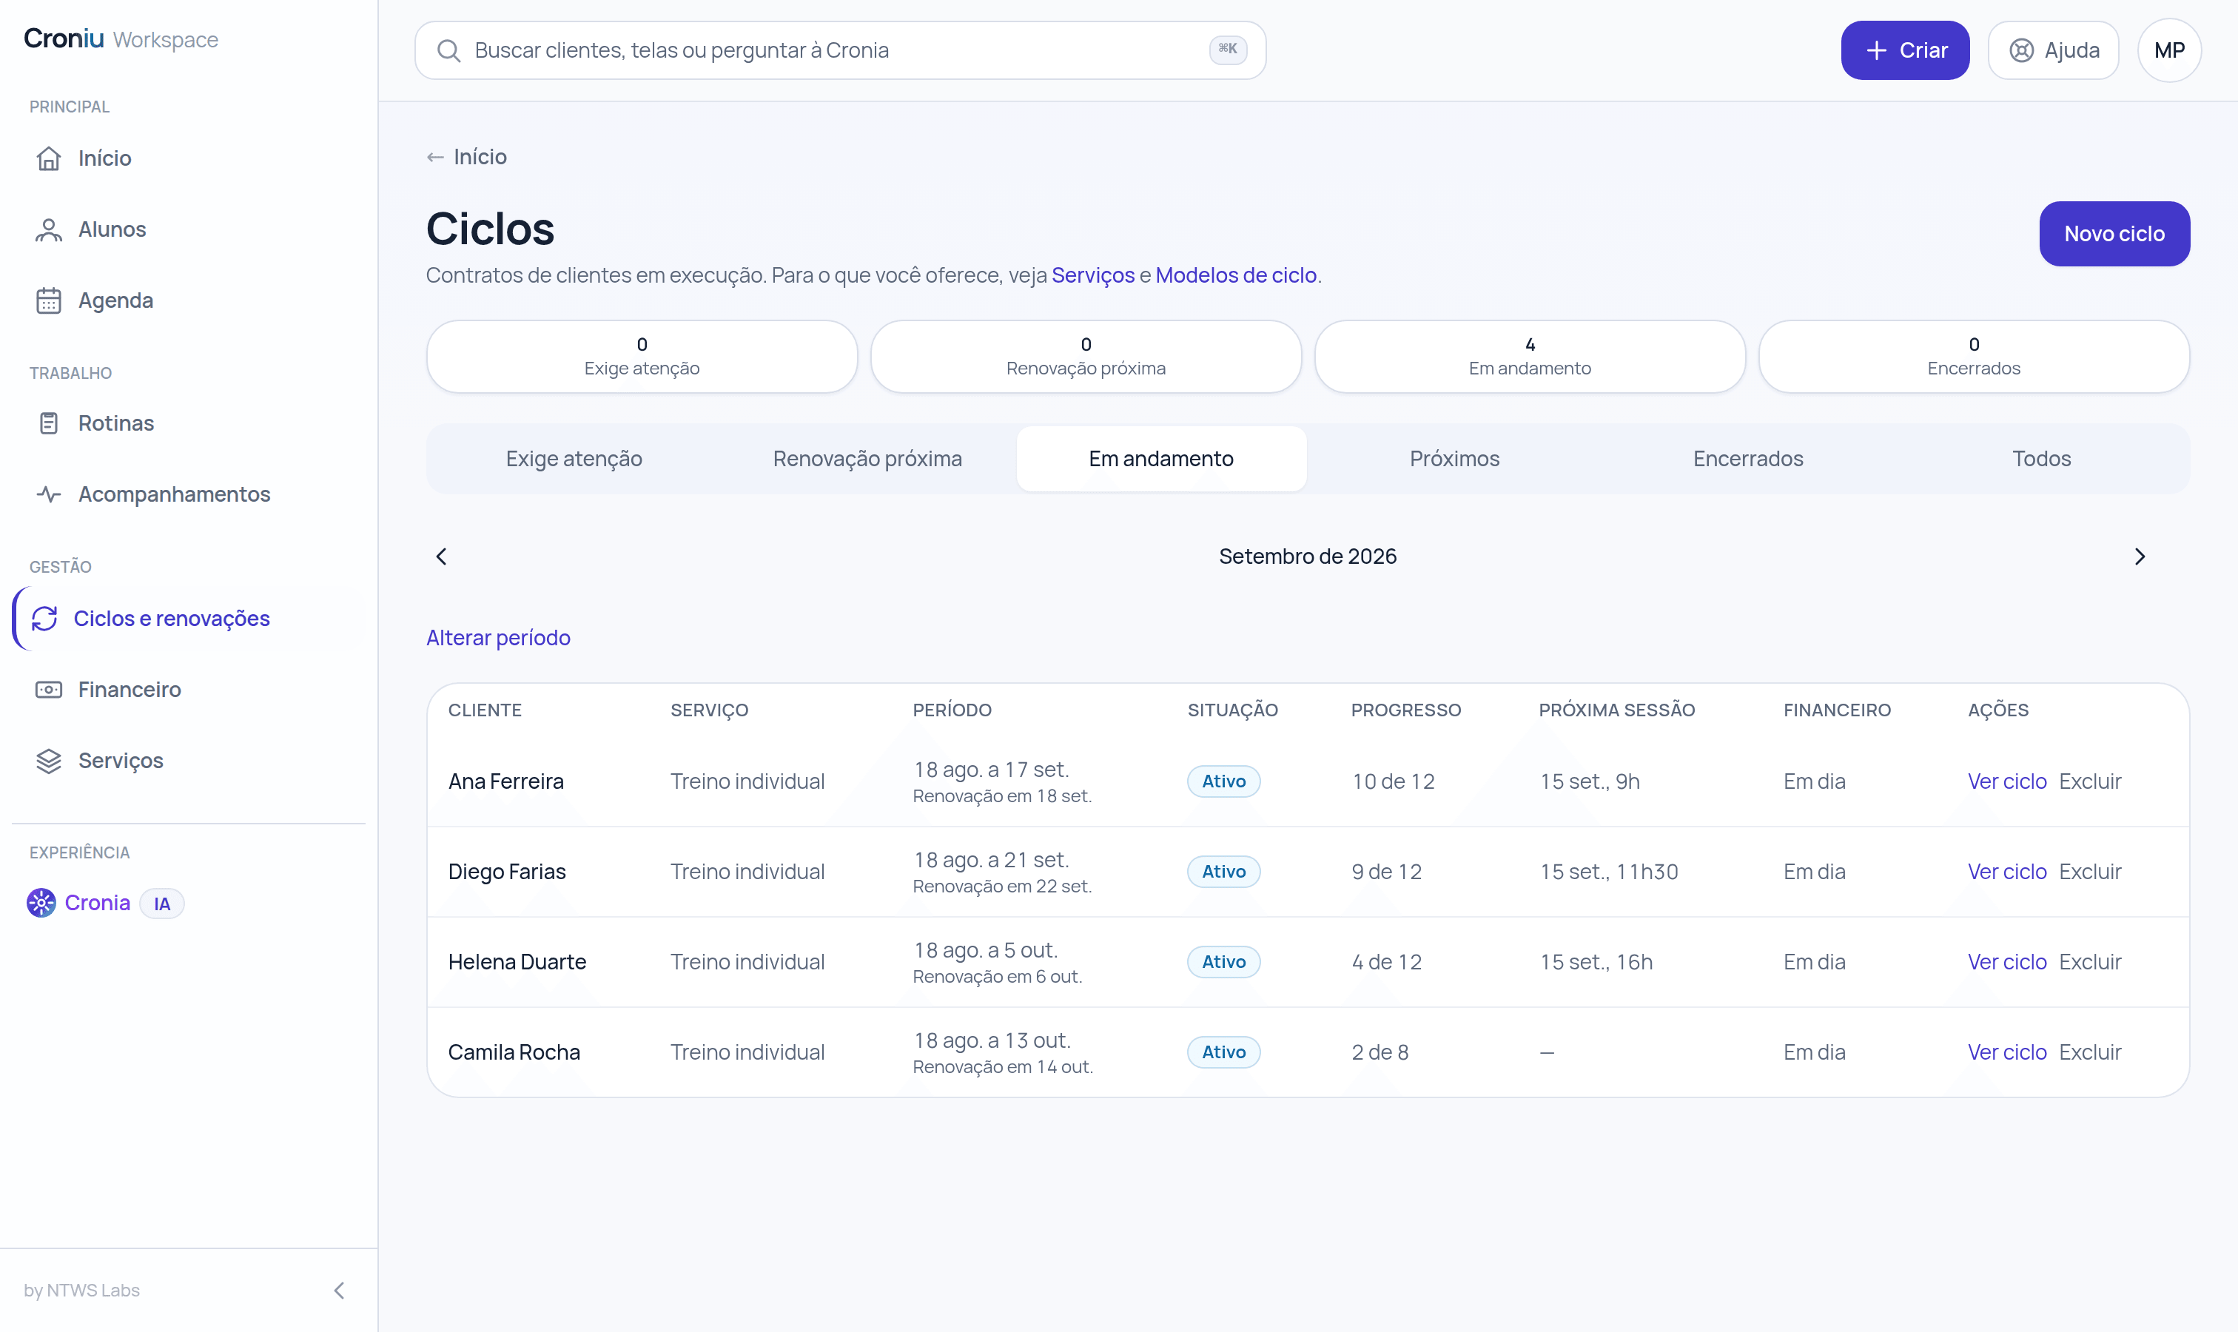The image size is (2238, 1332).
Task: Click Alterar período link
Action: point(498,638)
